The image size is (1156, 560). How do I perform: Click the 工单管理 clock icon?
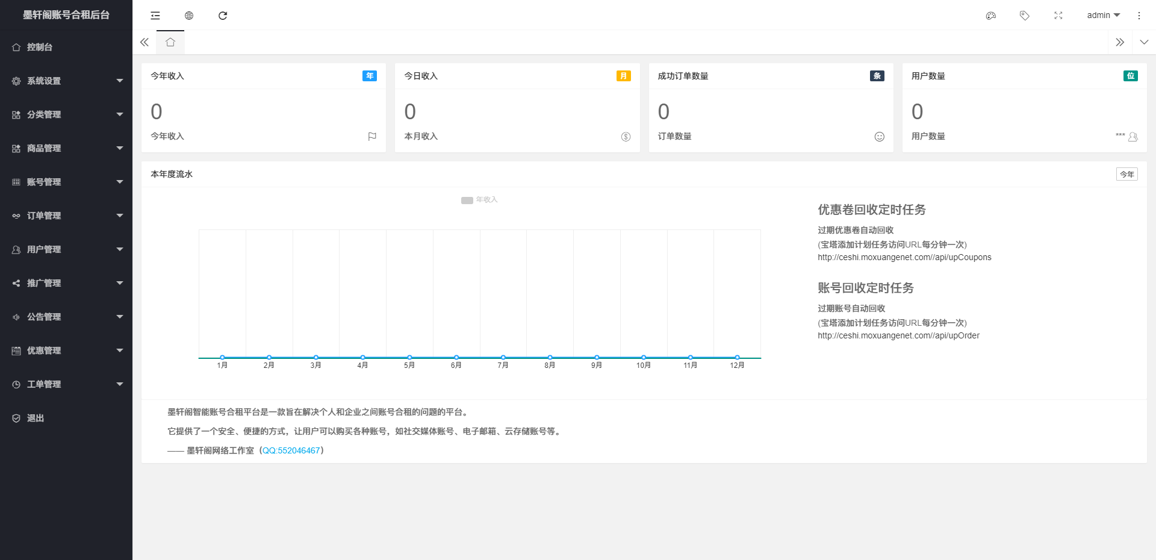pos(16,384)
